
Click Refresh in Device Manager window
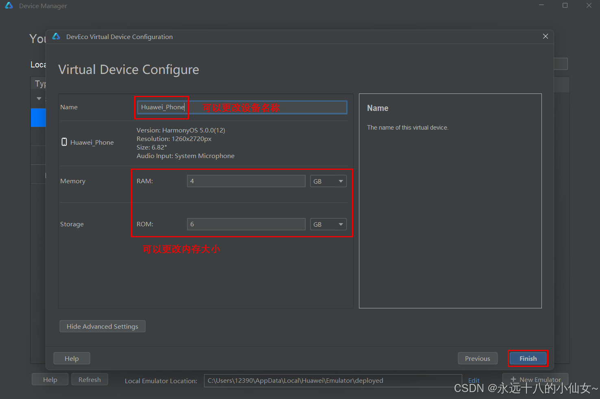(x=89, y=379)
